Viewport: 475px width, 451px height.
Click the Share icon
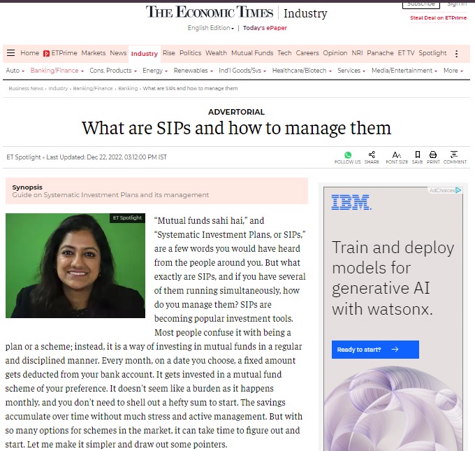pos(372,155)
